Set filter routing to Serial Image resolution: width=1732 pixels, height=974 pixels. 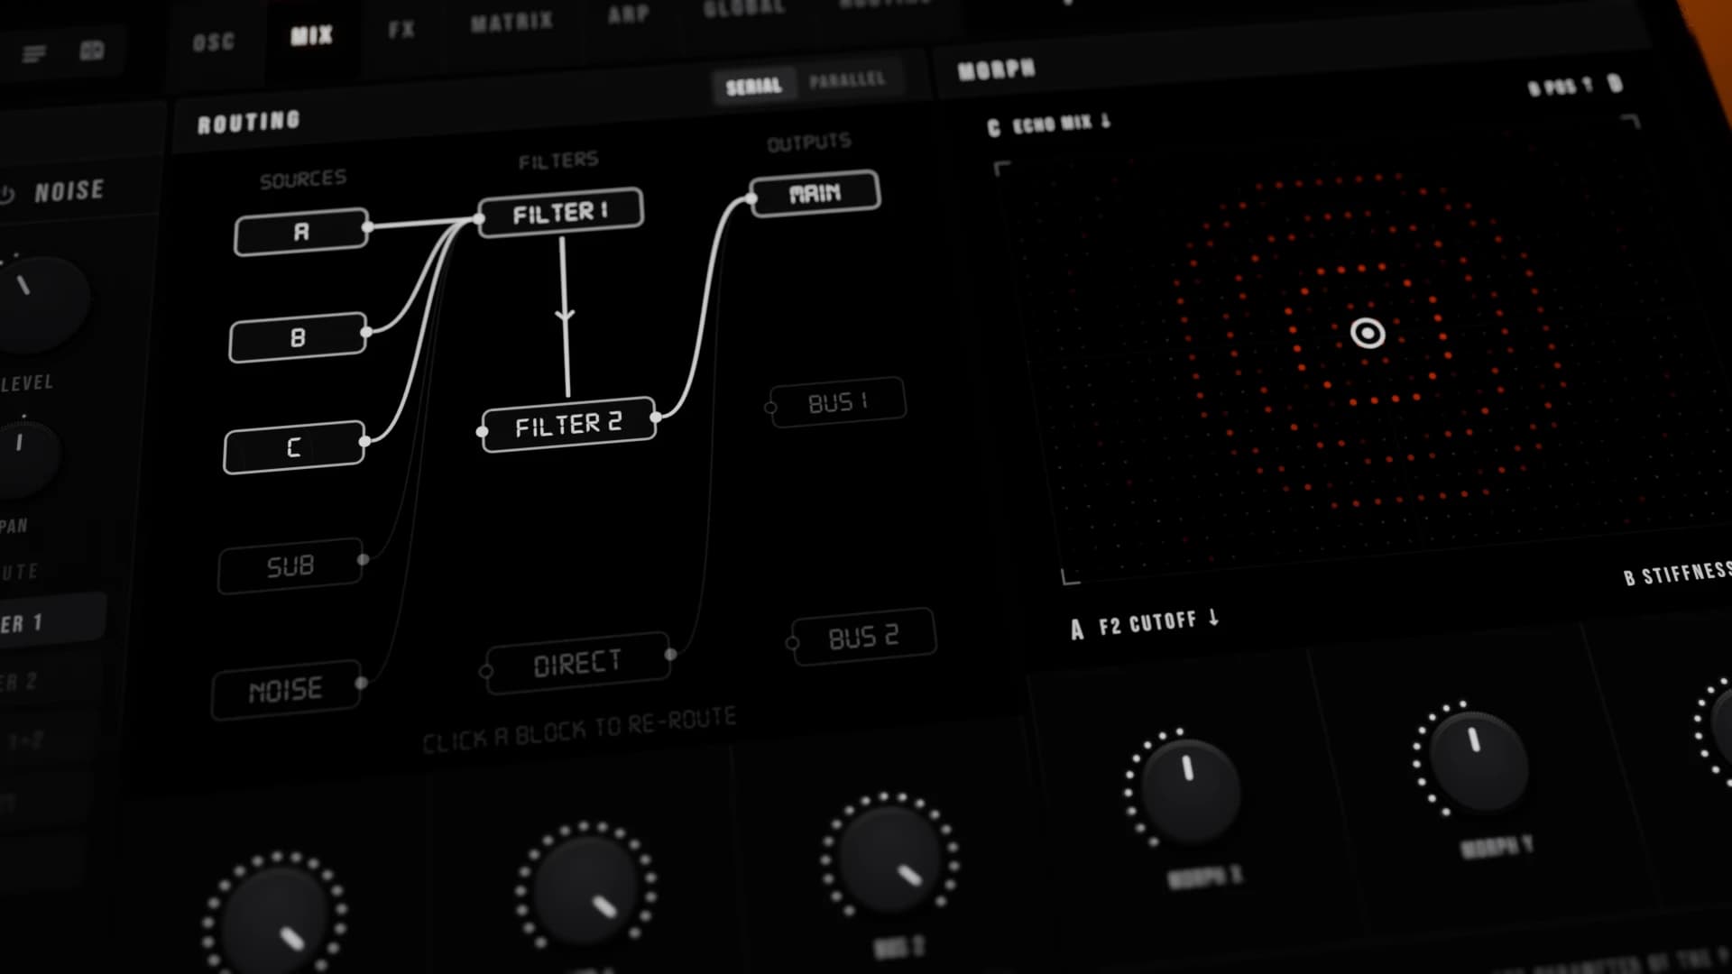[753, 87]
